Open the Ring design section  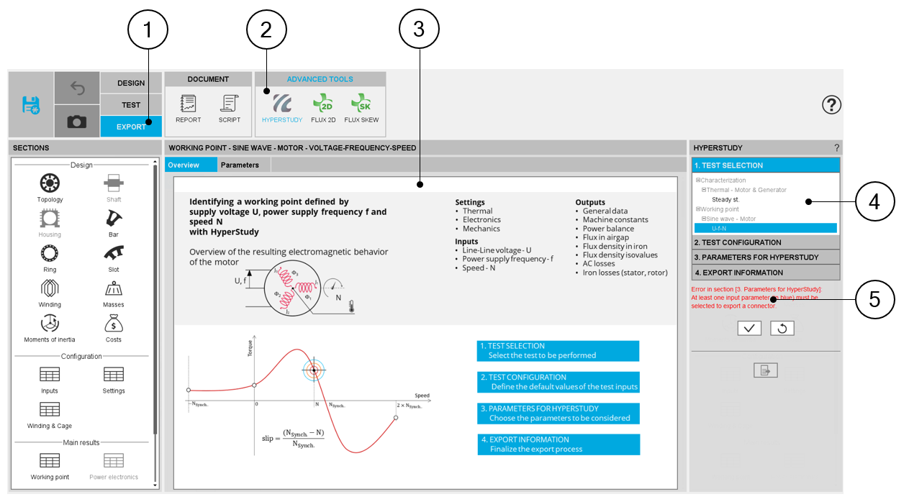click(50, 258)
